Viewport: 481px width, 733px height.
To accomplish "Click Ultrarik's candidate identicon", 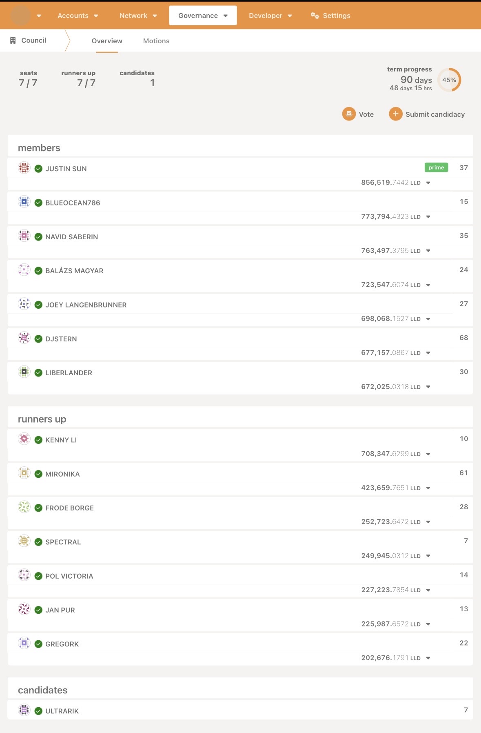I will point(24,710).
